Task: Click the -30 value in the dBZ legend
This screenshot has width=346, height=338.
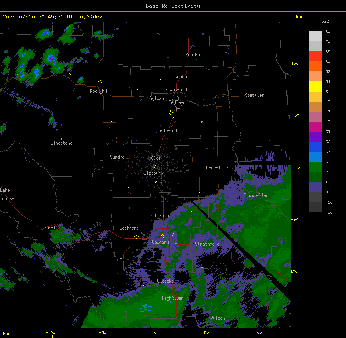Action: [x=329, y=212]
